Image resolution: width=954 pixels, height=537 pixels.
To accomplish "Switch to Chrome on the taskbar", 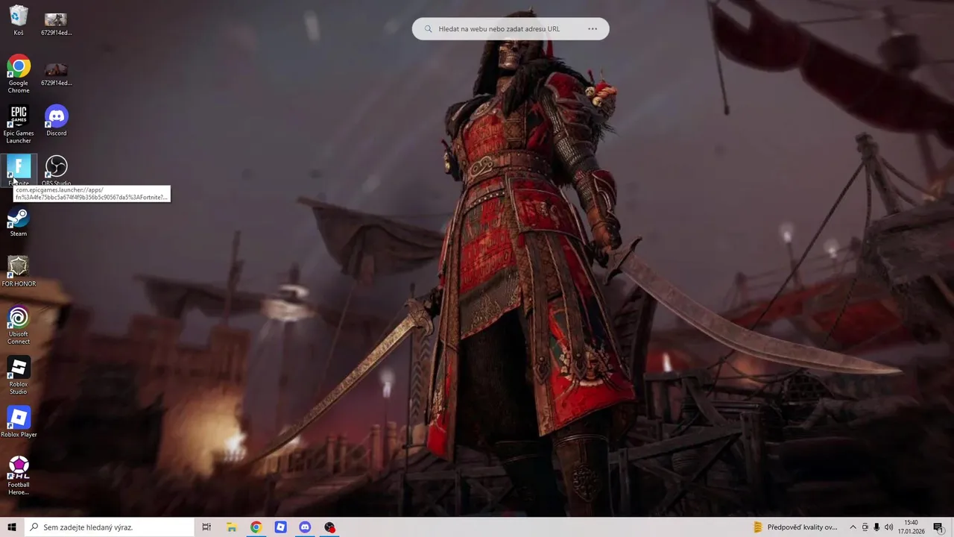I will (256, 527).
